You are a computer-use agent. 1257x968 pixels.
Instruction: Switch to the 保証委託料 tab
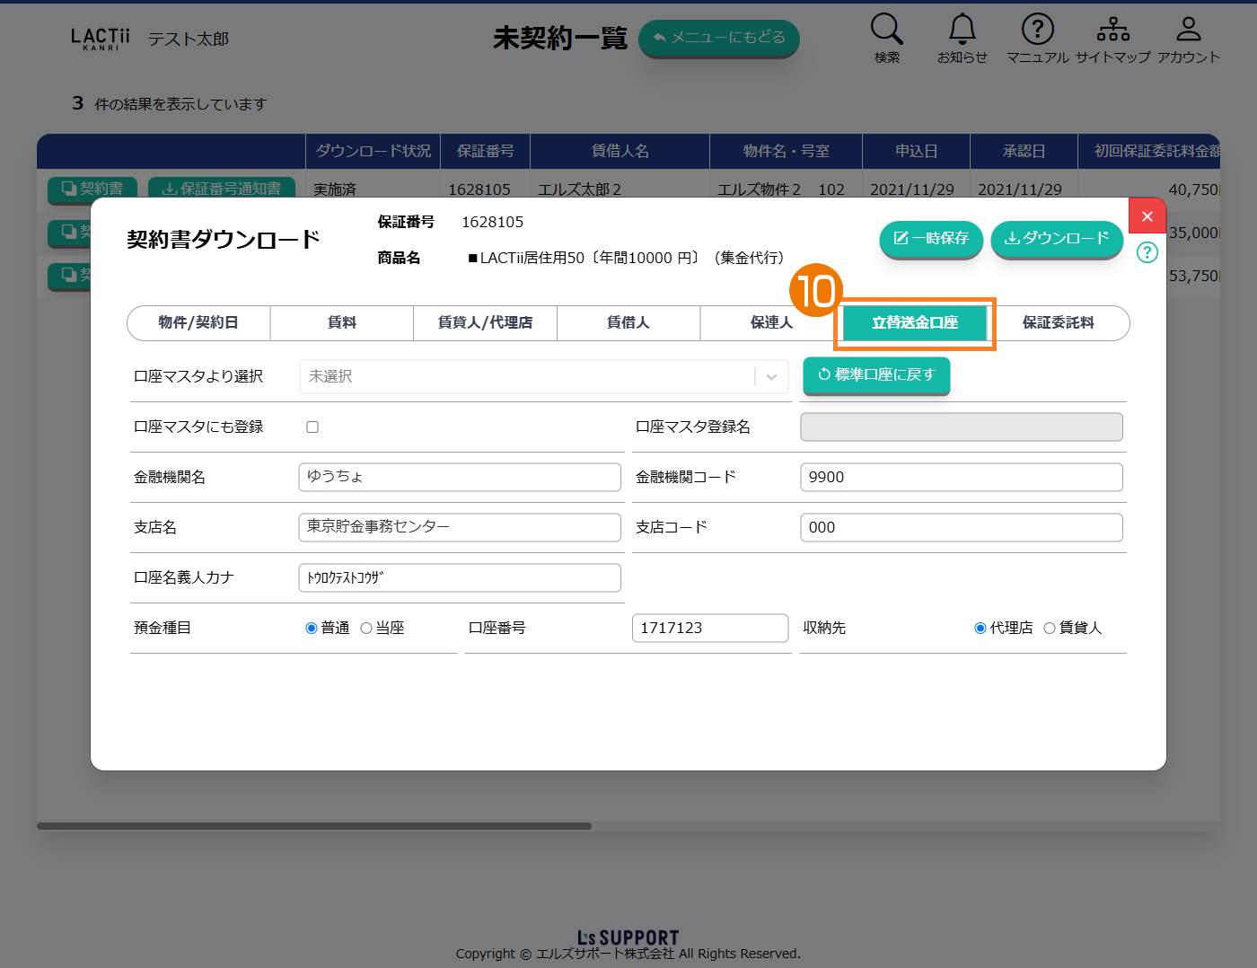click(1058, 323)
